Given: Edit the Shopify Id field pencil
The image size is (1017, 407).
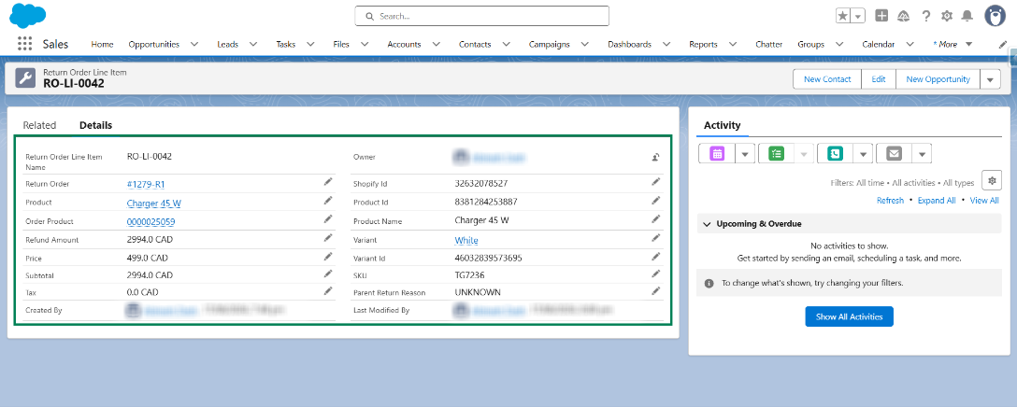Looking at the screenshot, I should point(656,182).
